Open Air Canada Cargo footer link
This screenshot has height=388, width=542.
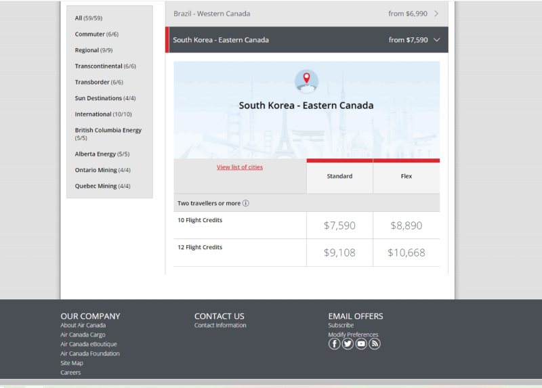point(83,335)
